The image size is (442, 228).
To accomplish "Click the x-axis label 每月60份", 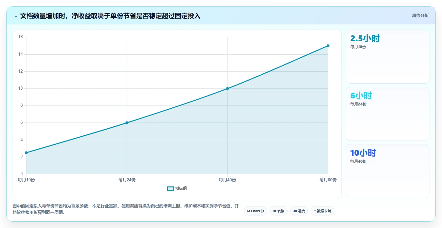I will pyautogui.click(x=328, y=180).
